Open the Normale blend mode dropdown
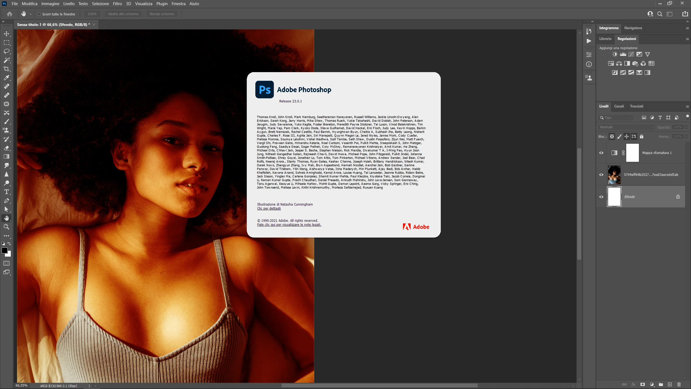This screenshot has height=389, width=691. [626, 127]
